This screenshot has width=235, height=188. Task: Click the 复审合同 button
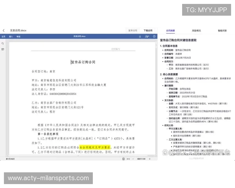pos(133,30)
